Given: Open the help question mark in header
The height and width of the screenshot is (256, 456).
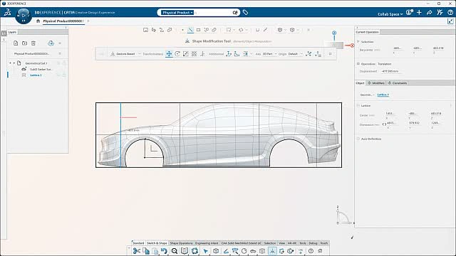Looking at the screenshot, I should (x=450, y=13).
